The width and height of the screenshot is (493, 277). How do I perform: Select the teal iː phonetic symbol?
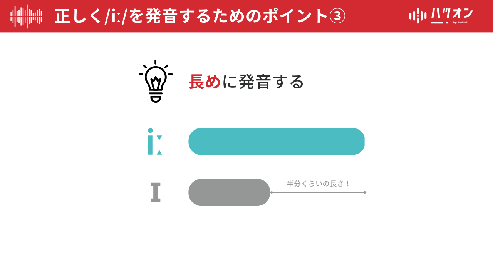pos(155,142)
